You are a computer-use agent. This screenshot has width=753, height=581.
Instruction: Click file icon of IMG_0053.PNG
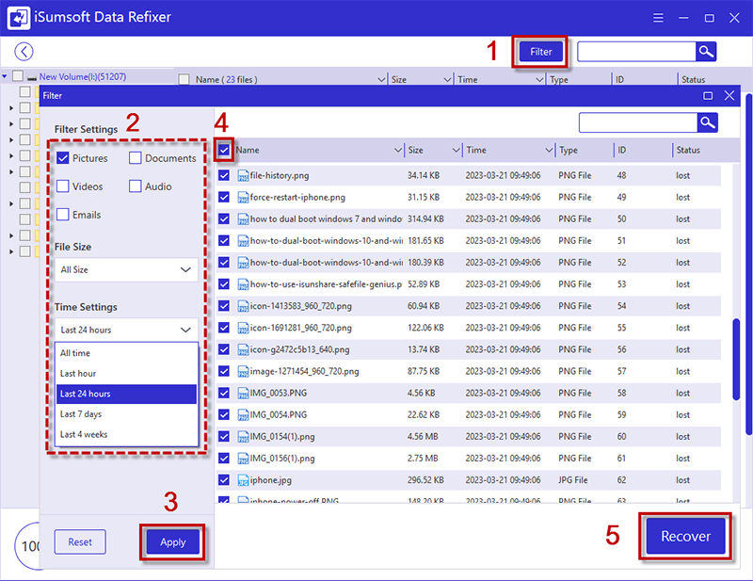coord(243,393)
